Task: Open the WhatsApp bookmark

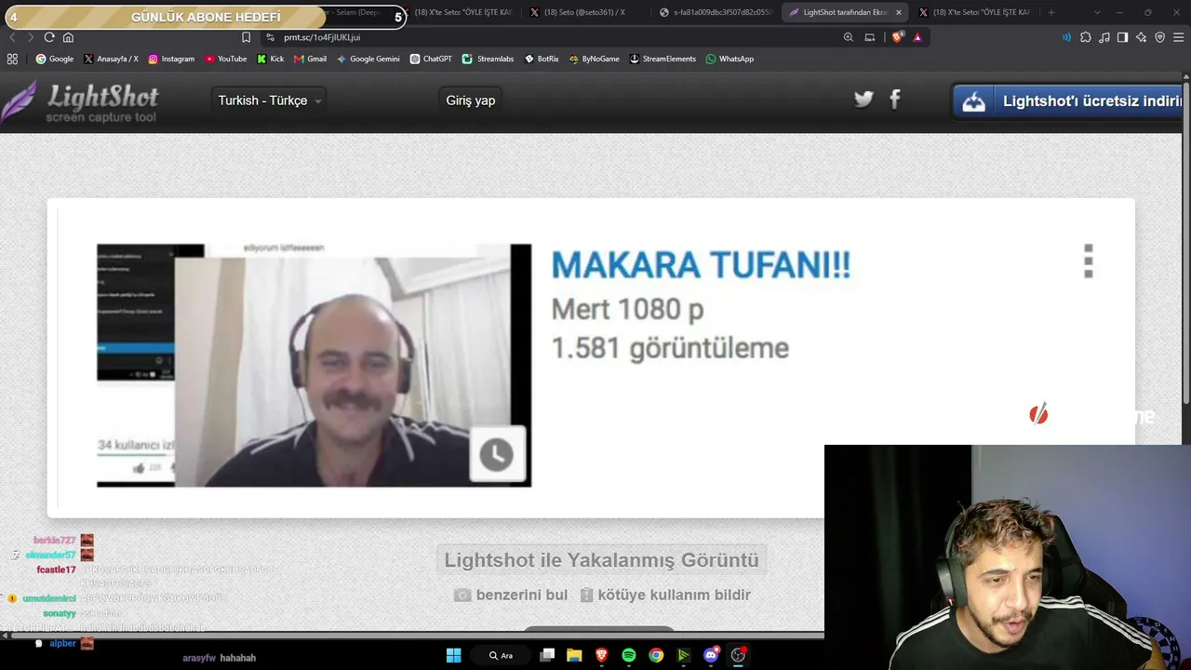Action: point(729,59)
